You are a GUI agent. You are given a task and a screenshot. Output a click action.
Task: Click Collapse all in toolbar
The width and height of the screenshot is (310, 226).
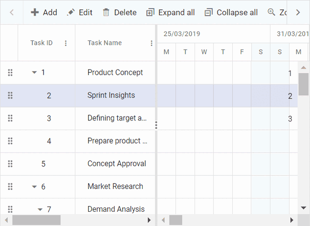point(231,12)
